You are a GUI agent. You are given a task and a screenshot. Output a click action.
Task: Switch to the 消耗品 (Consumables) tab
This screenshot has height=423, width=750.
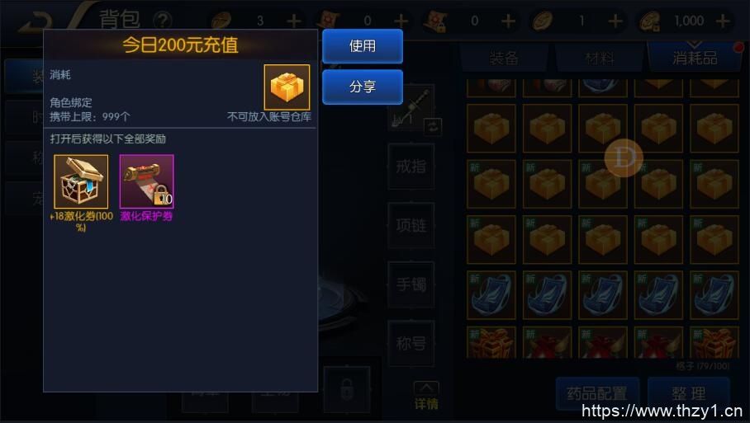click(x=695, y=57)
